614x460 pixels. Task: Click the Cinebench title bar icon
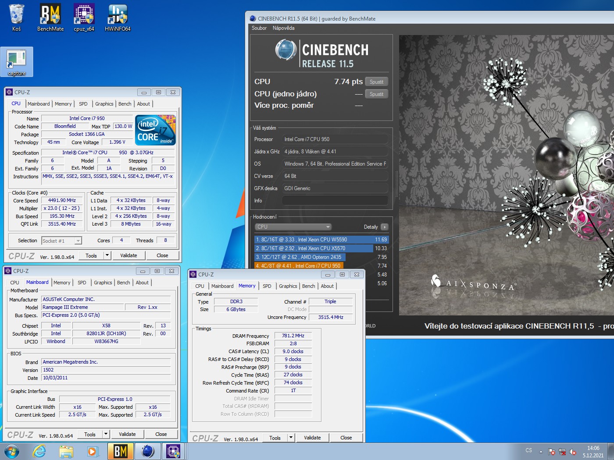point(253,18)
